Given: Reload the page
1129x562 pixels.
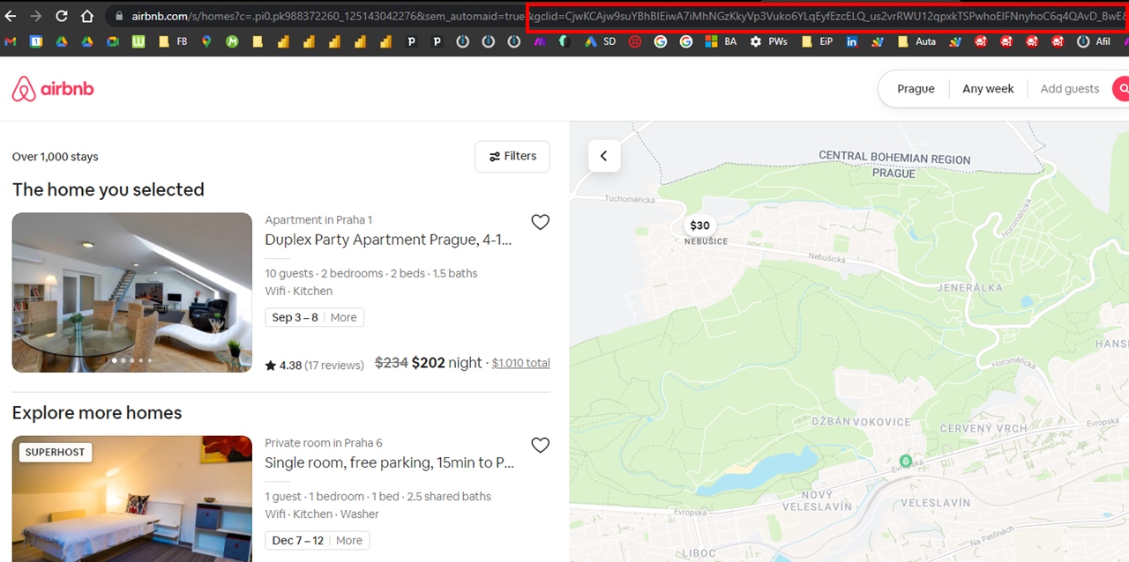Looking at the screenshot, I should pos(62,16).
